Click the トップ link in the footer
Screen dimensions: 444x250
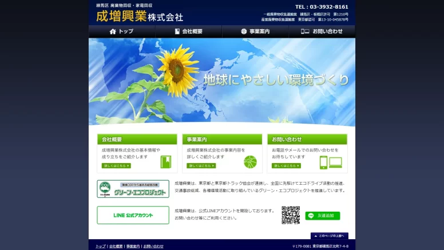pyautogui.click(x=101, y=247)
